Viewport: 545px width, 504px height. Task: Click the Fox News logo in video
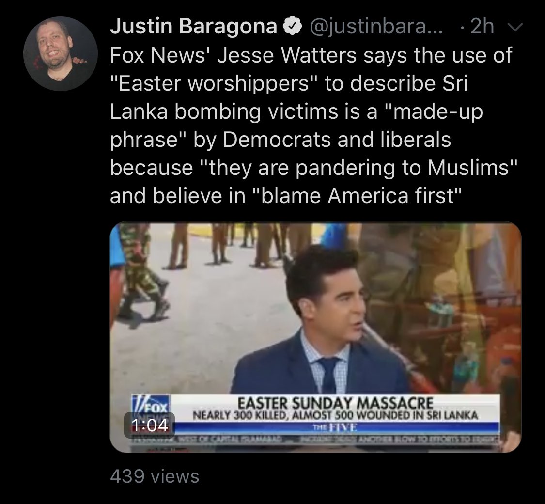pos(151,403)
